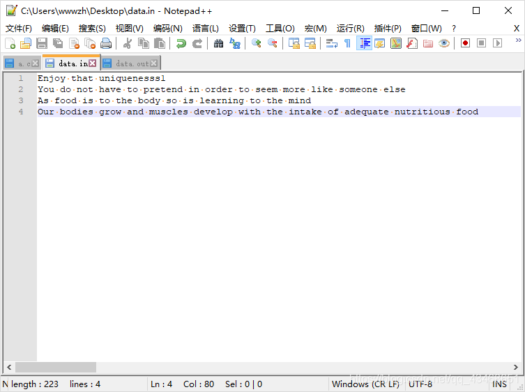Click the user-defined language icon
Viewport: 525px width, 392px height.
tap(380, 43)
